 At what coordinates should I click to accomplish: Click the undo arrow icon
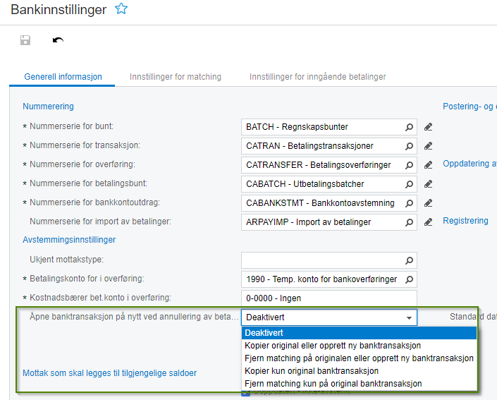pos(58,40)
